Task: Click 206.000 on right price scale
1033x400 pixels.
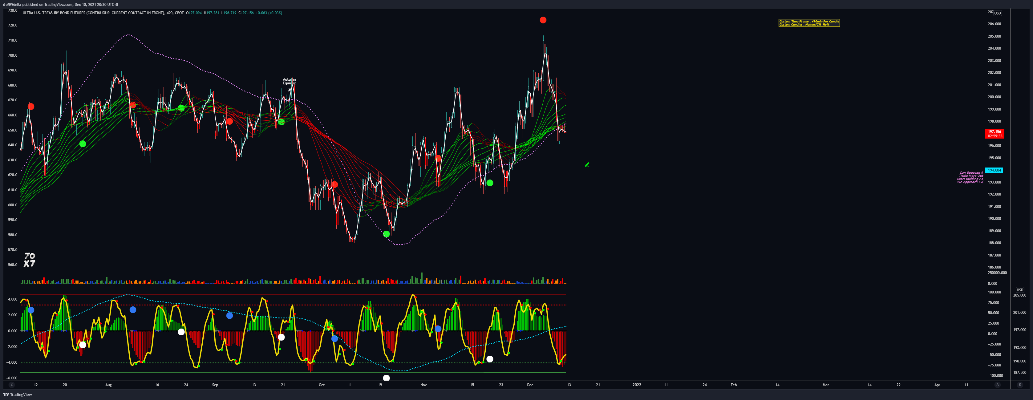Action: tap(994, 24)
